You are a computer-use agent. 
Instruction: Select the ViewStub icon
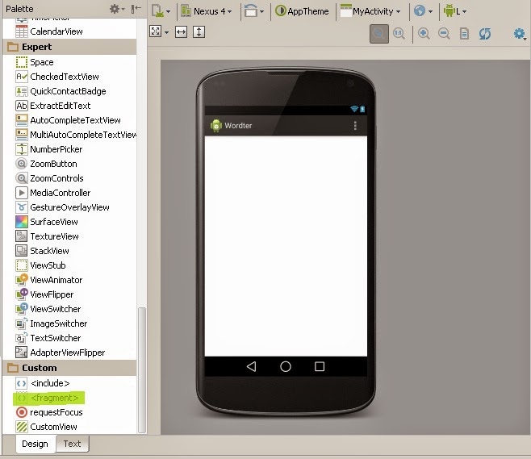pos(22,265)
